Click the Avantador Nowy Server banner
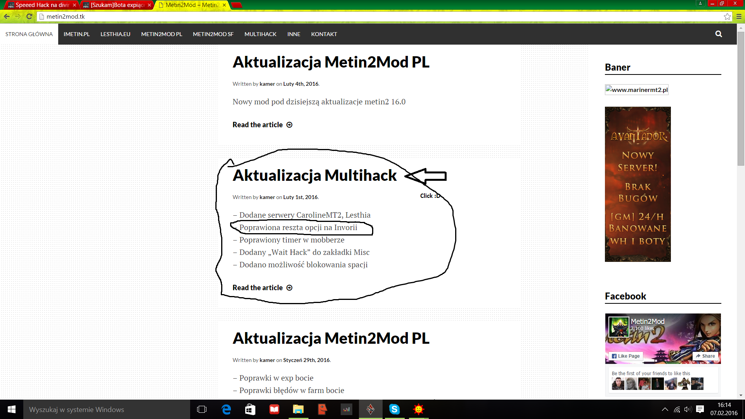745x419 pixels. pos(638,184)
